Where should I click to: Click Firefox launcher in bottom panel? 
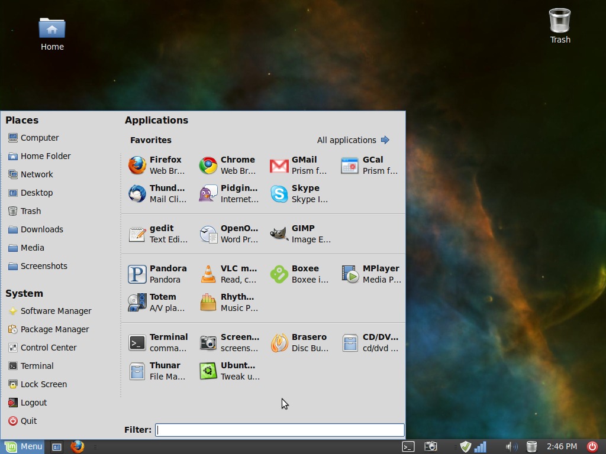click(78, 447)
